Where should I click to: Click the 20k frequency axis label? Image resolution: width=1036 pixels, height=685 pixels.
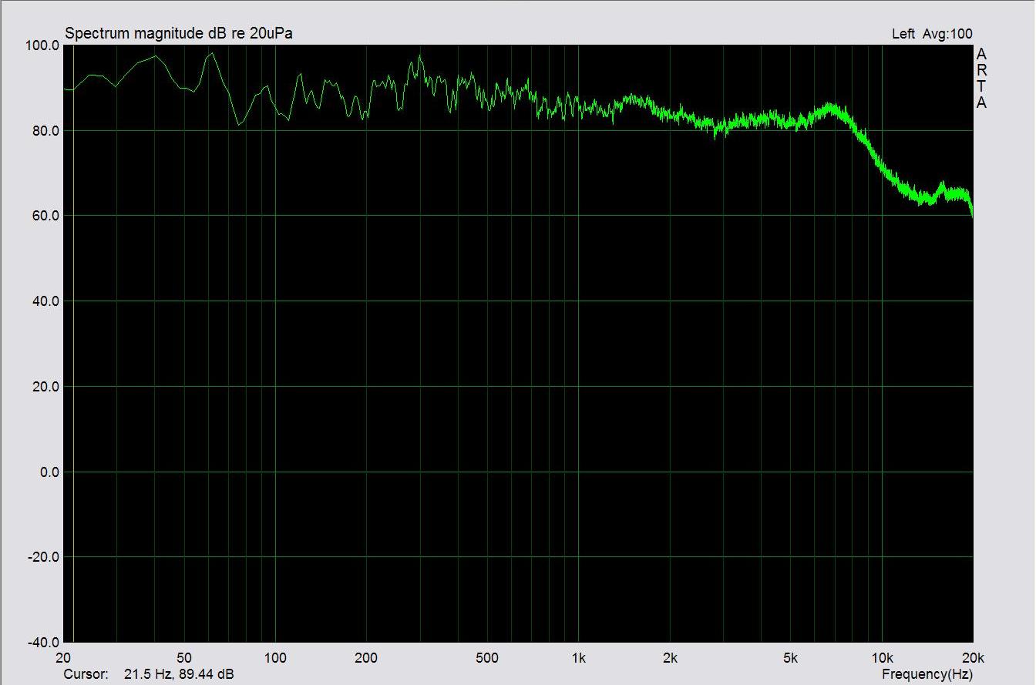[x=973, y=658]
